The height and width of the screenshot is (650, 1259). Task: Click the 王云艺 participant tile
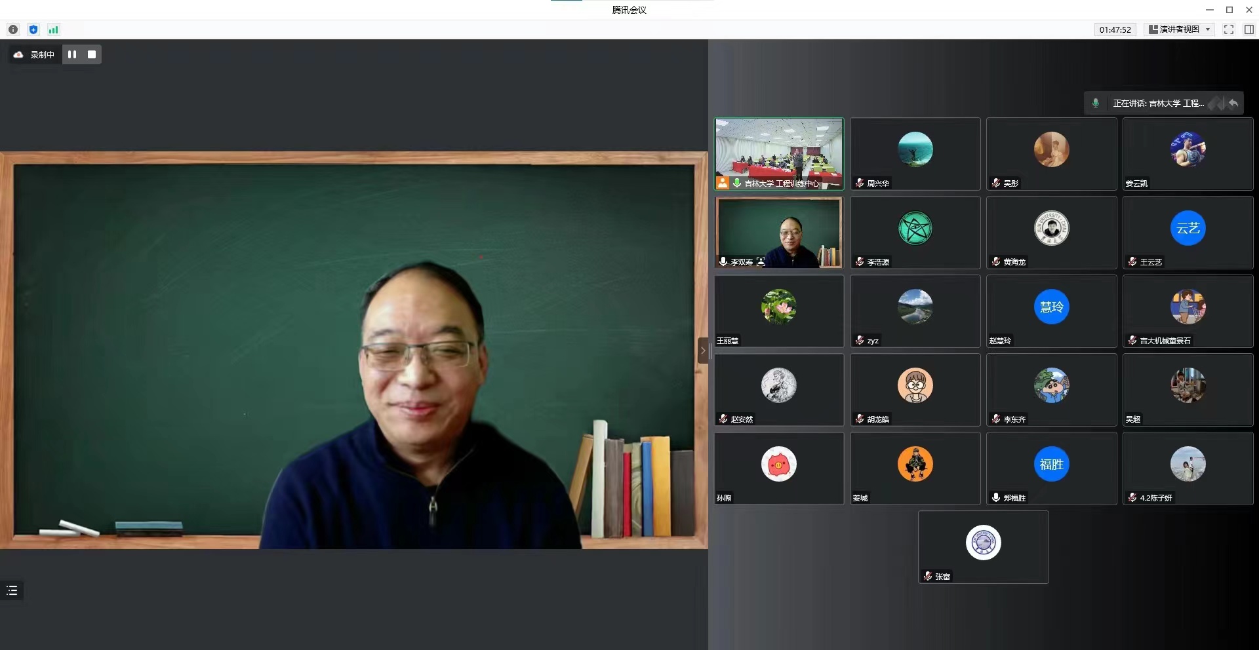[1188, 233]
